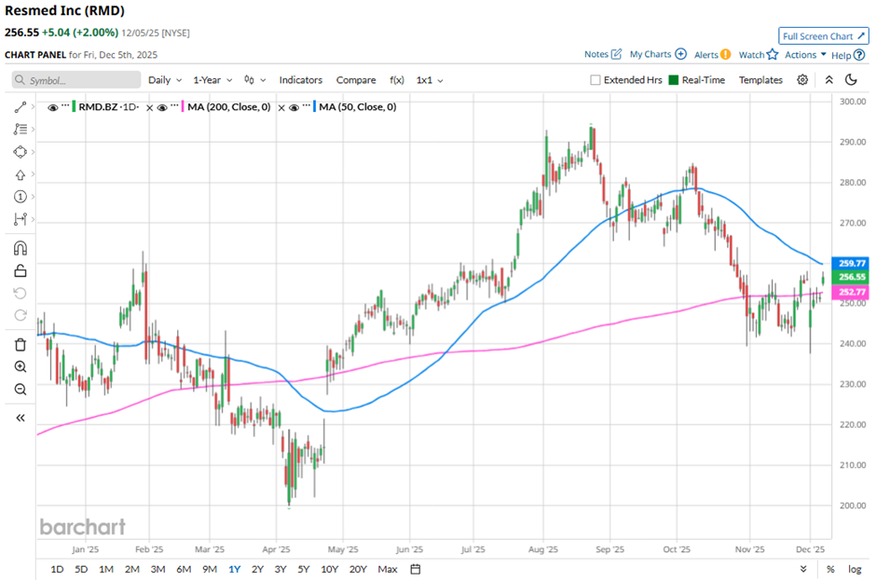
Task: Click the 259.77 MA 50 price label
Action: coord(851,263)
